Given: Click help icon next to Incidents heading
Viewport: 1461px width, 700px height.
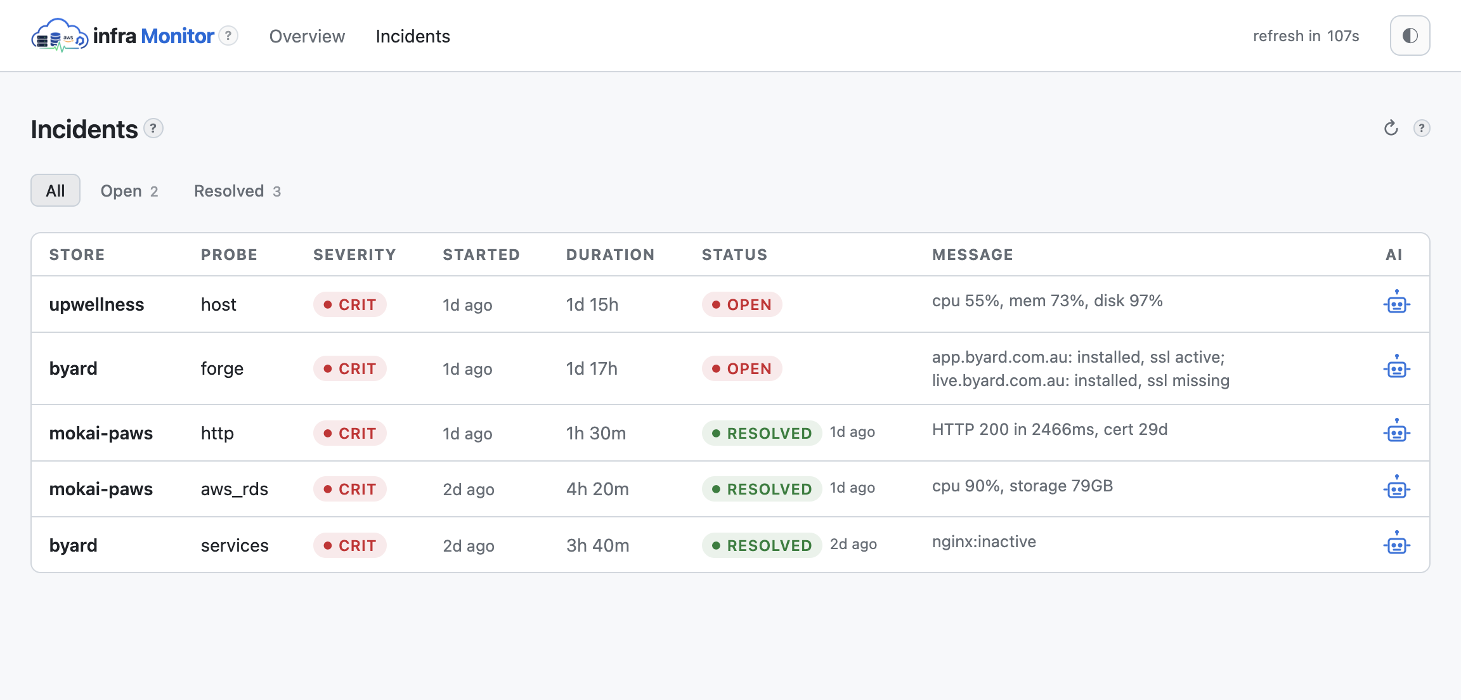Looking at the screenshot, I should click(x=153, y=128).
